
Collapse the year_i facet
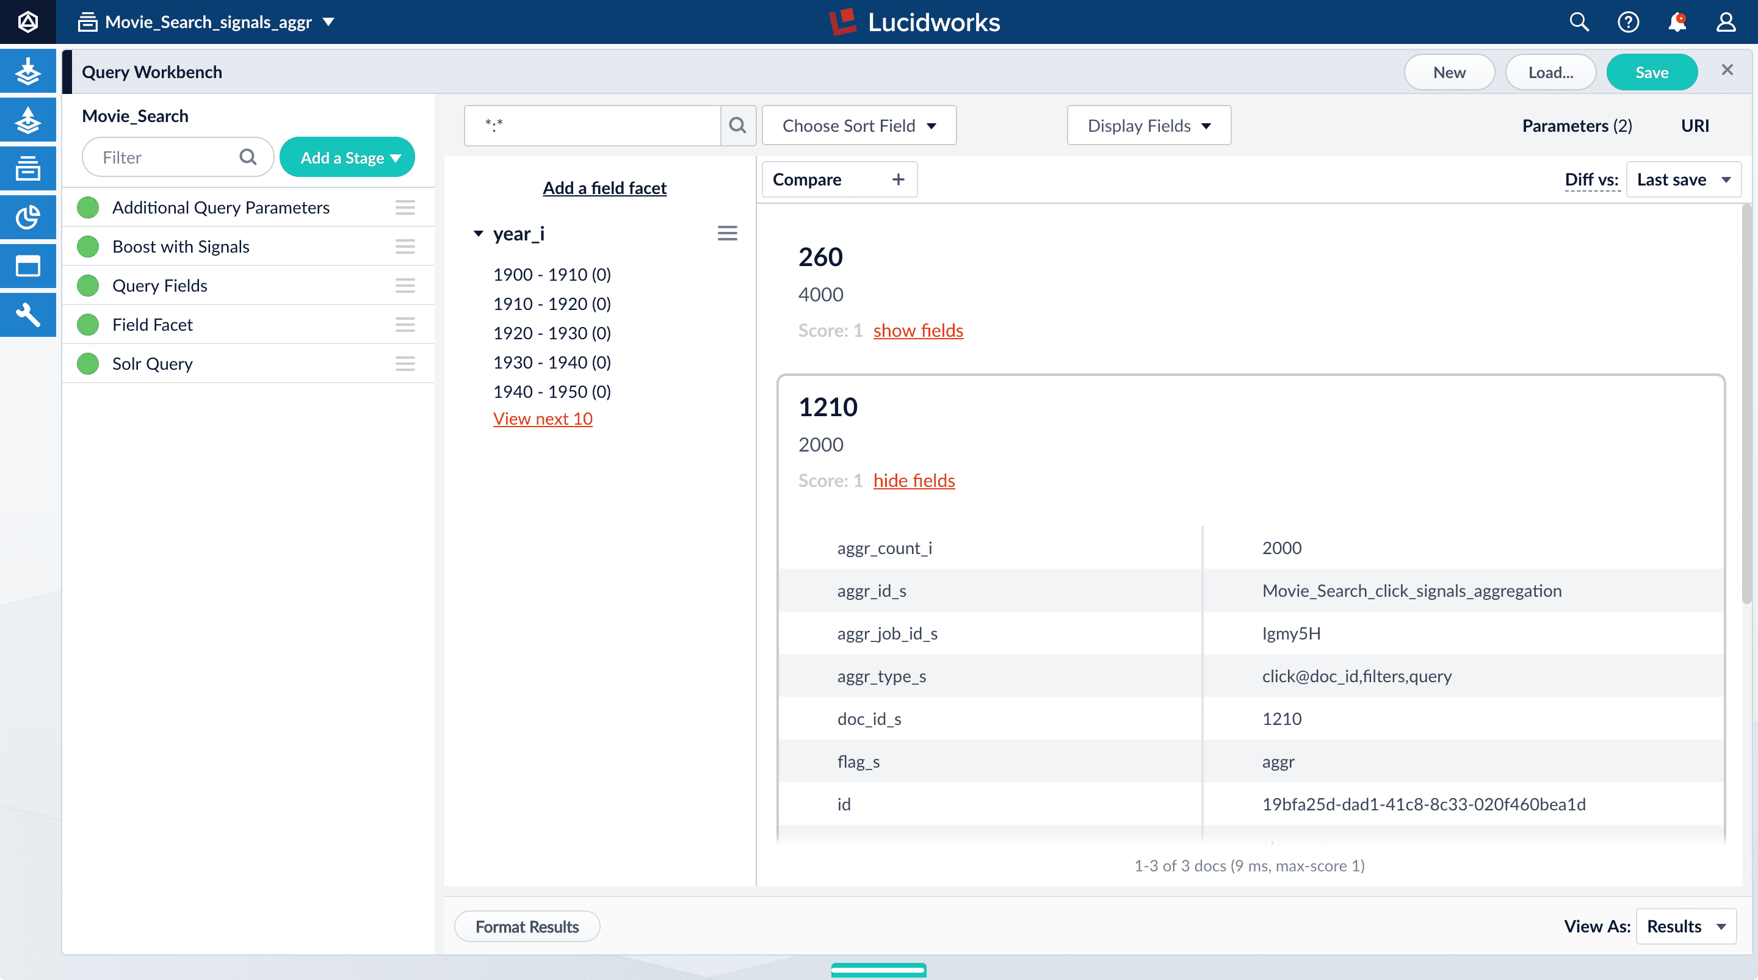[x=479, y=234]
